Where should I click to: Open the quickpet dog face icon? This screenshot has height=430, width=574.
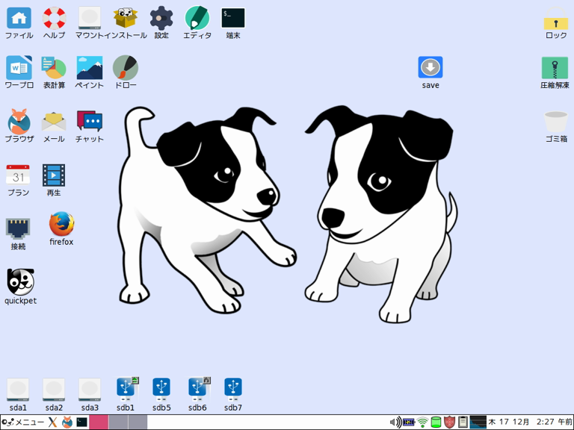pyautogui.click(x=20, y=282)
